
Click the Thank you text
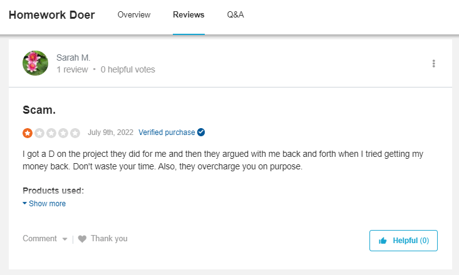point(109,239)
